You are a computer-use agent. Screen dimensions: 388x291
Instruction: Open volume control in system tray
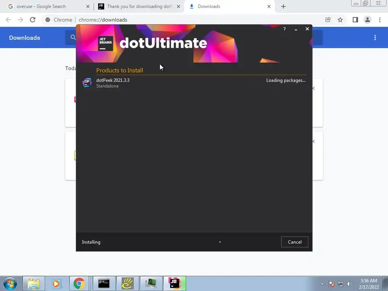click(x=350, y=284)
